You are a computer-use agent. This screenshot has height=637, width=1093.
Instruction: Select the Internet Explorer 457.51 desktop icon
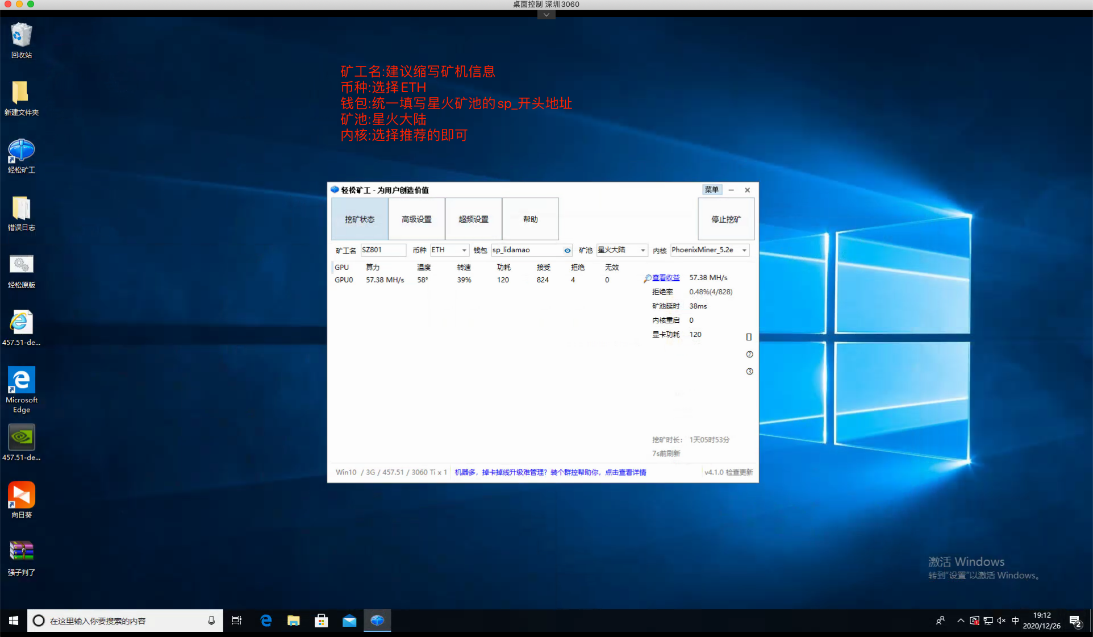click(21, 328)
